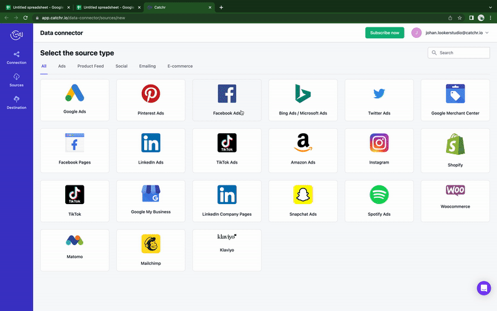This screenshot has height=311, width=497.
Task: Expand the account email dropdown
Action: pyautogui.click(x=487, y=33)
